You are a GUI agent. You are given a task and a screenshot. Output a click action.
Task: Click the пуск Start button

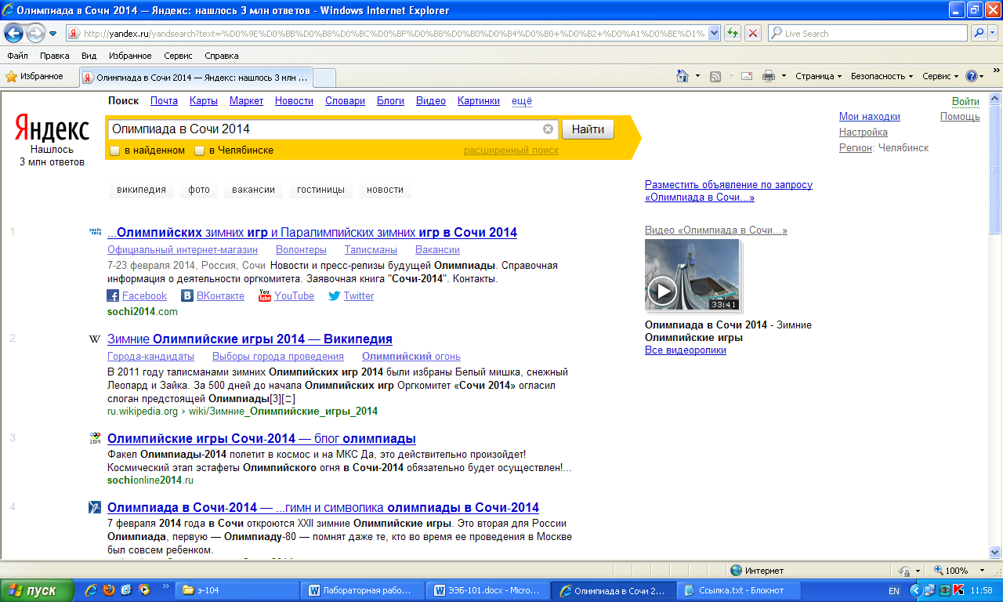click(38, 590)
